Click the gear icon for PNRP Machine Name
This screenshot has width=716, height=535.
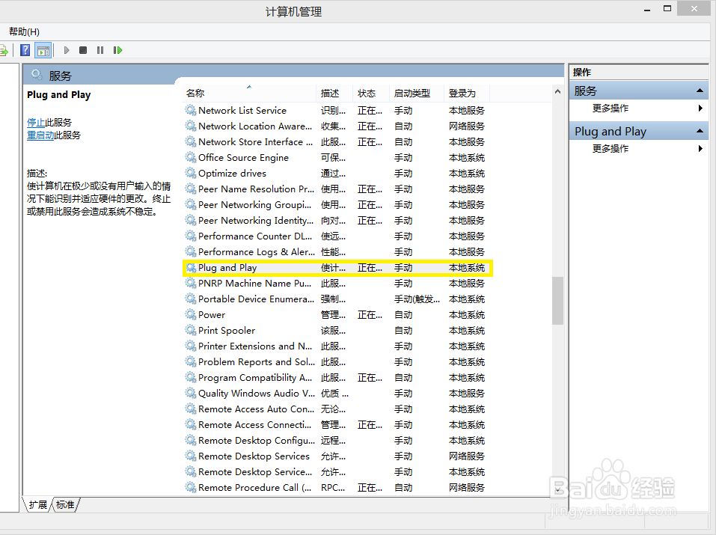[x=191, y=284]
